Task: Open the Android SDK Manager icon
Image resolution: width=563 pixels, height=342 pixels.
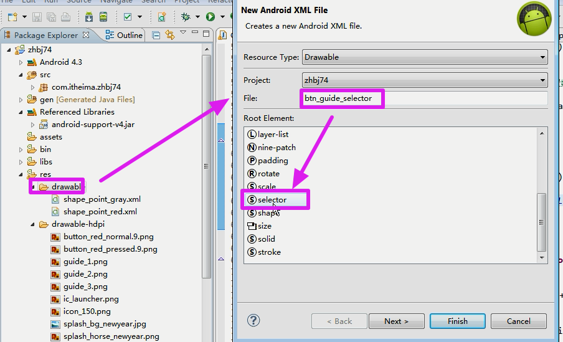Action: 89,17
